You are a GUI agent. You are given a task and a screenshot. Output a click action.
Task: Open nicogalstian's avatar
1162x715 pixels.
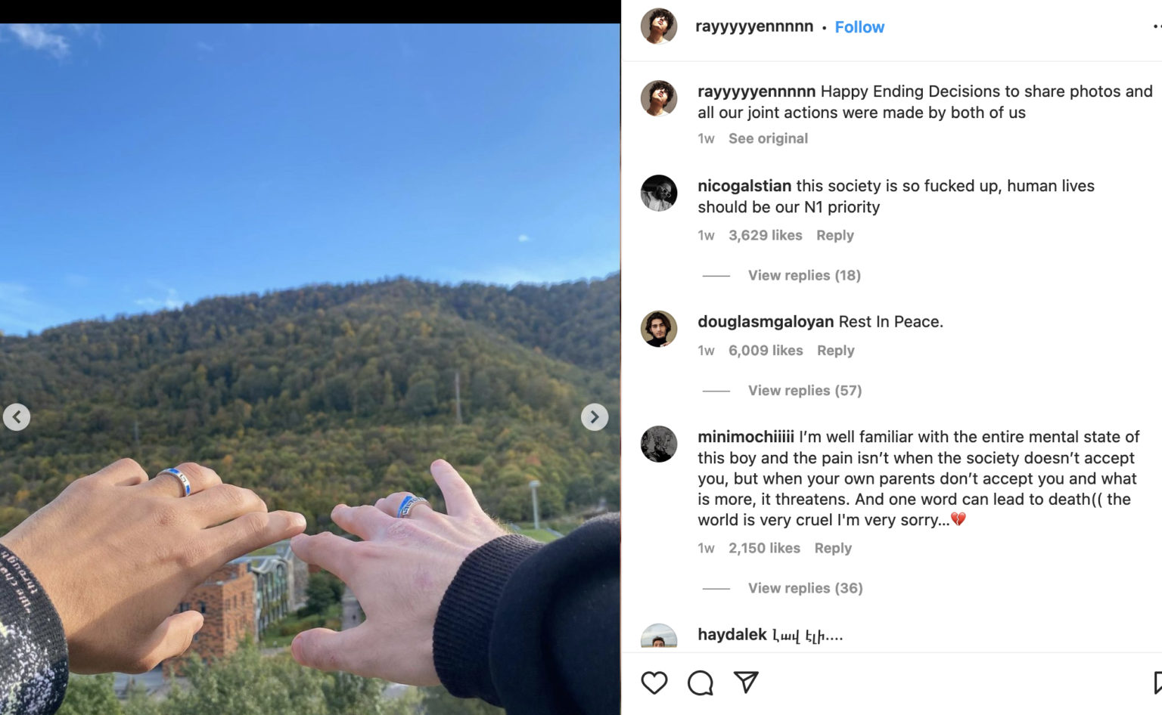coord(659,193)
